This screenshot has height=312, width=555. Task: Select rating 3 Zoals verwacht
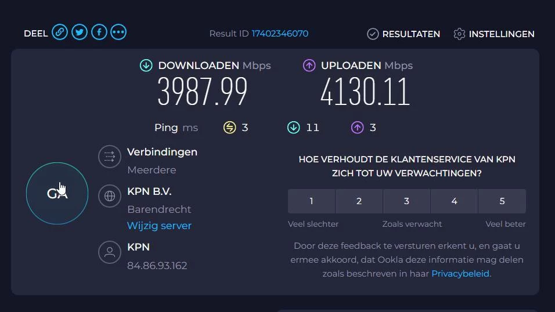[x=406, y=201]
